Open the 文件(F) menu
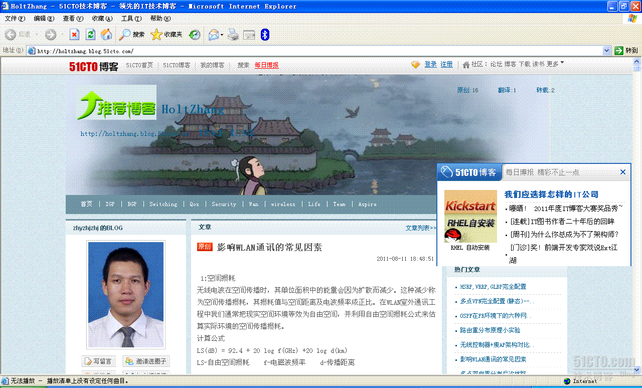 click(15, 19)
